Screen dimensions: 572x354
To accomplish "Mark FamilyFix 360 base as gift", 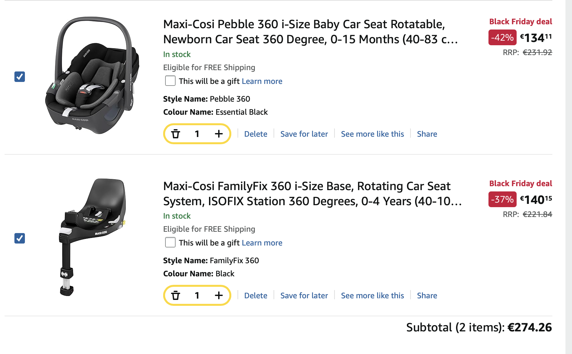I will [x=170, y=242].
